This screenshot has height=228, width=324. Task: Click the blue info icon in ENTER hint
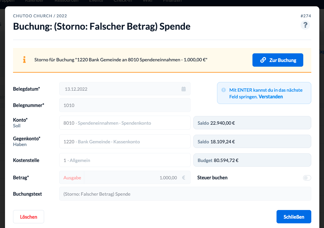(224, 90)
